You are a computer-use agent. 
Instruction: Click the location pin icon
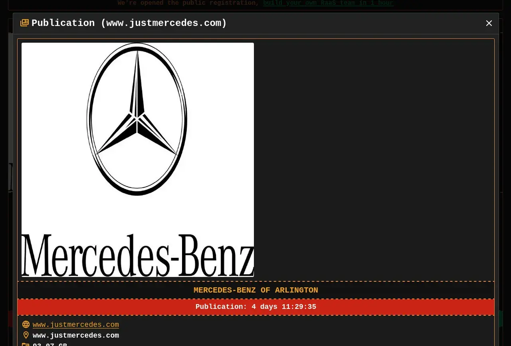[26, 335]
